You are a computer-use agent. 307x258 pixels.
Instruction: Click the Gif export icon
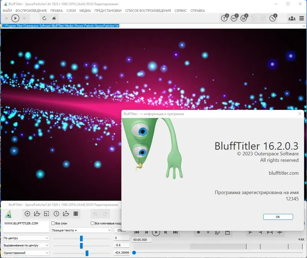point(244,18)
